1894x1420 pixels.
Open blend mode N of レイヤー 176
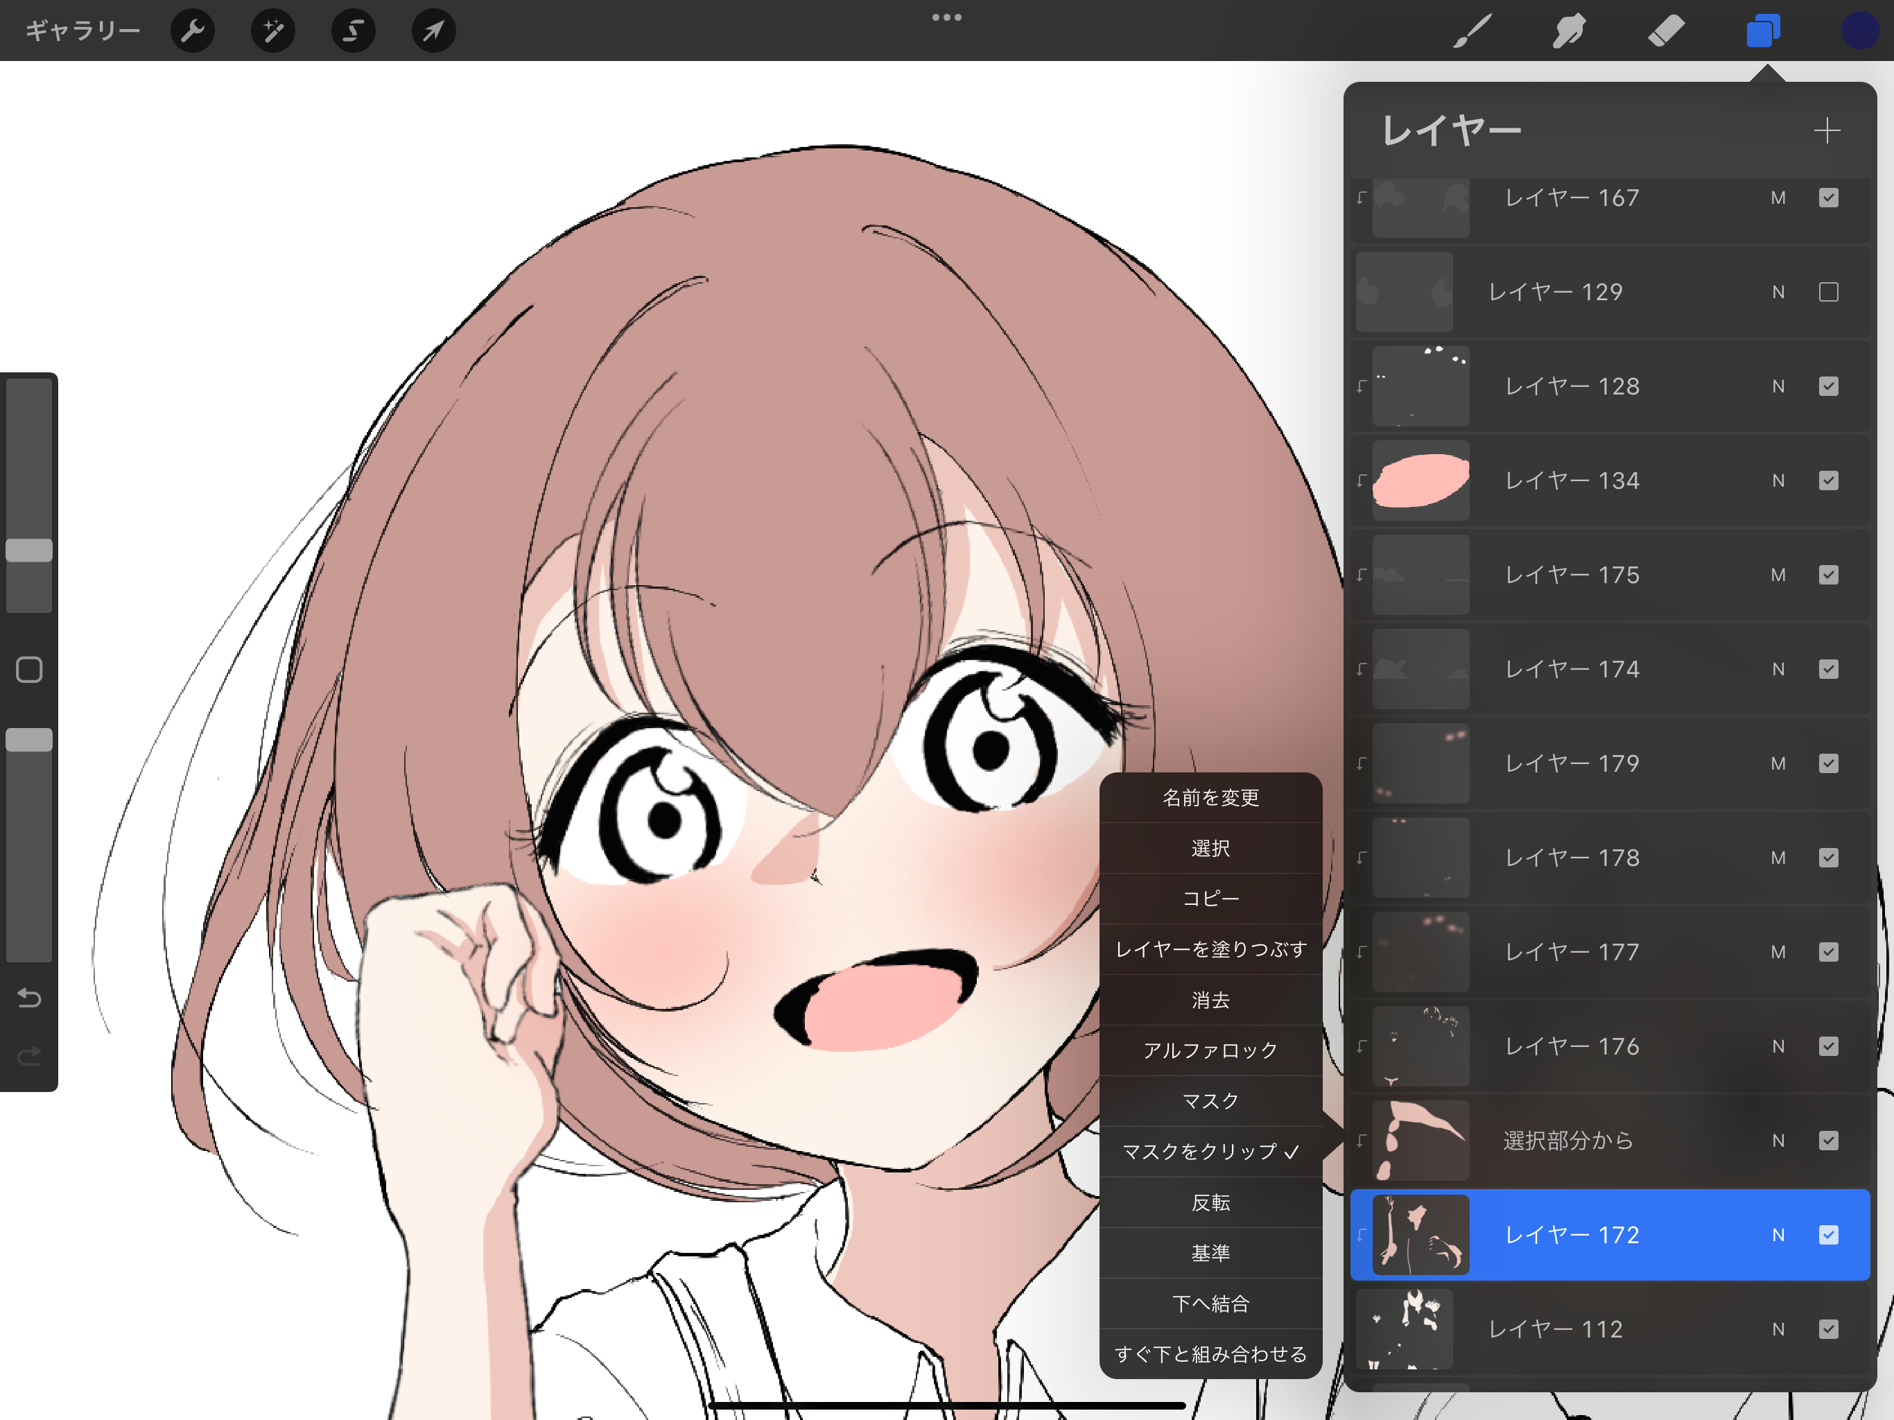click(1778, 1046)
